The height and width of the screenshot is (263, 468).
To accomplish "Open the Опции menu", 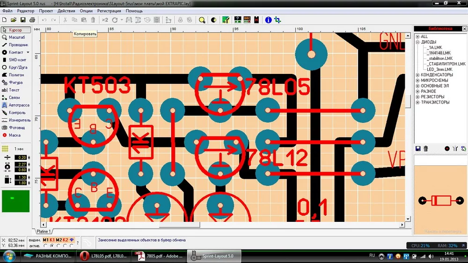I will [86, 10].
